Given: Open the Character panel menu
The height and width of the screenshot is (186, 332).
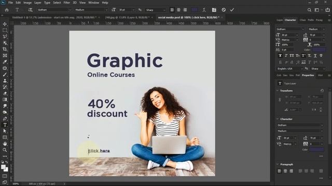Looking at the screenshot, I should coord(329,20).
